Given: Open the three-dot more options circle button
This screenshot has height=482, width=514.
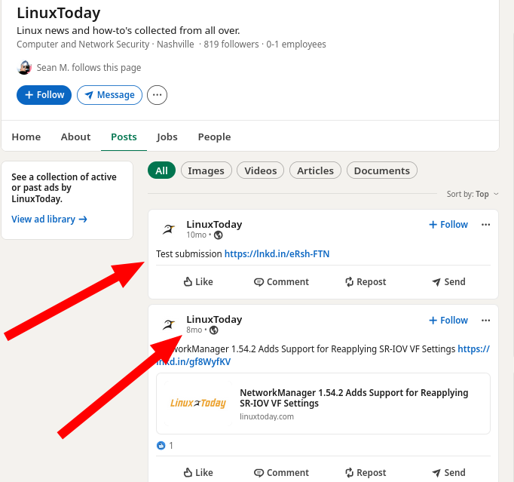Looking at the screenshot, I should (x=157, y=95).
